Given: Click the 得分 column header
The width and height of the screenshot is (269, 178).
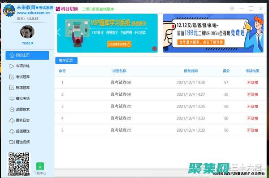Looking at the screenshot, I should coord(226,71).
